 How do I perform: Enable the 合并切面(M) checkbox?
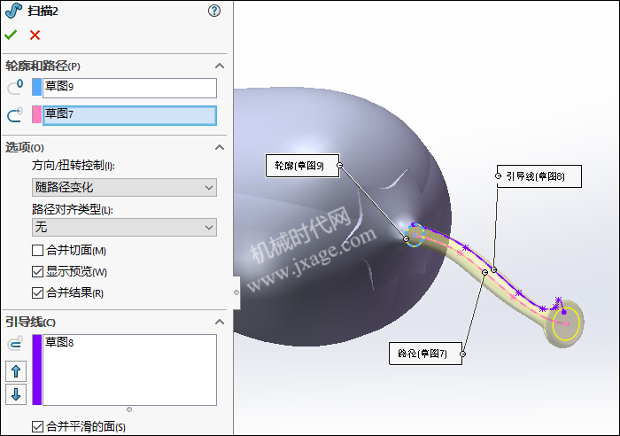pyautogui.click(x=37, y=251)
